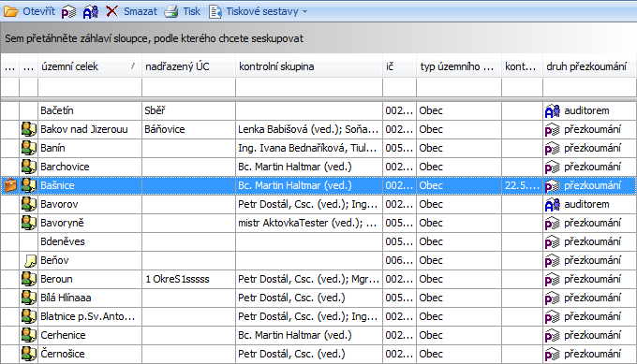This screenshot has width=637, height=364.
Task: Sort by the kontrolní skupina column header
Action: [309, 66]
